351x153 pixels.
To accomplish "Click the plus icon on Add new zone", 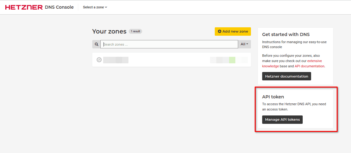I will [219, 31].
